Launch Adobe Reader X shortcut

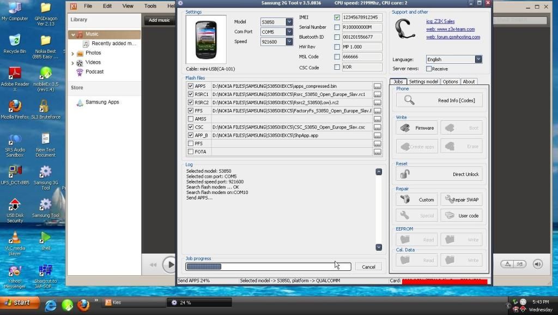tap(15, 78)
